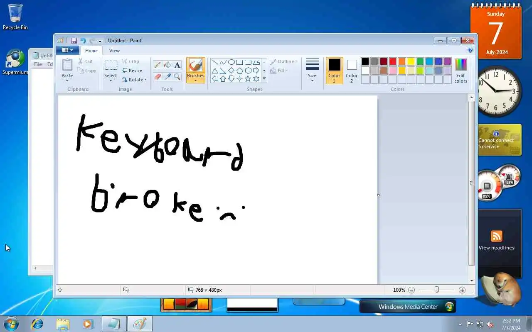Click the Paste clipboard icon
532x332 pixels.
point(67,65)
